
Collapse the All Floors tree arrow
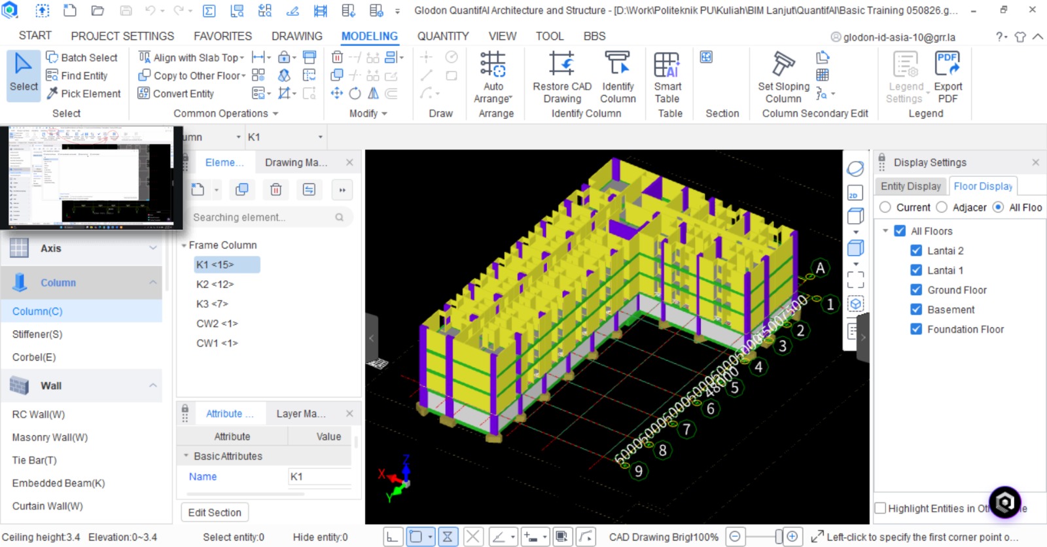[885, 231]
